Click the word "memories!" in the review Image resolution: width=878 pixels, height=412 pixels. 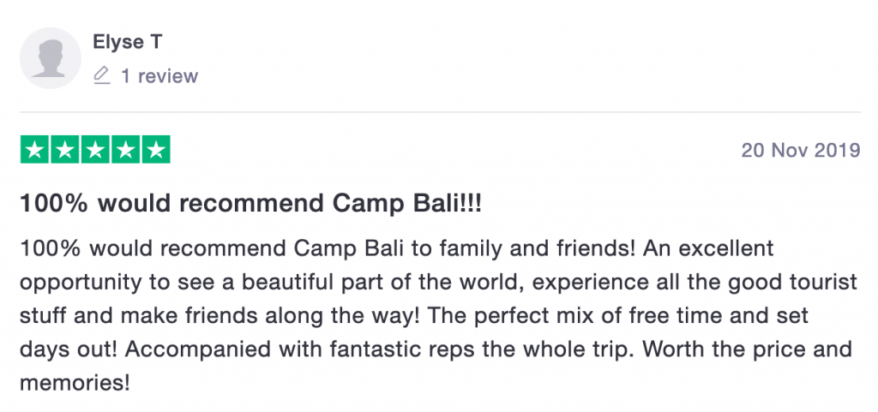[x=75, y=384]
